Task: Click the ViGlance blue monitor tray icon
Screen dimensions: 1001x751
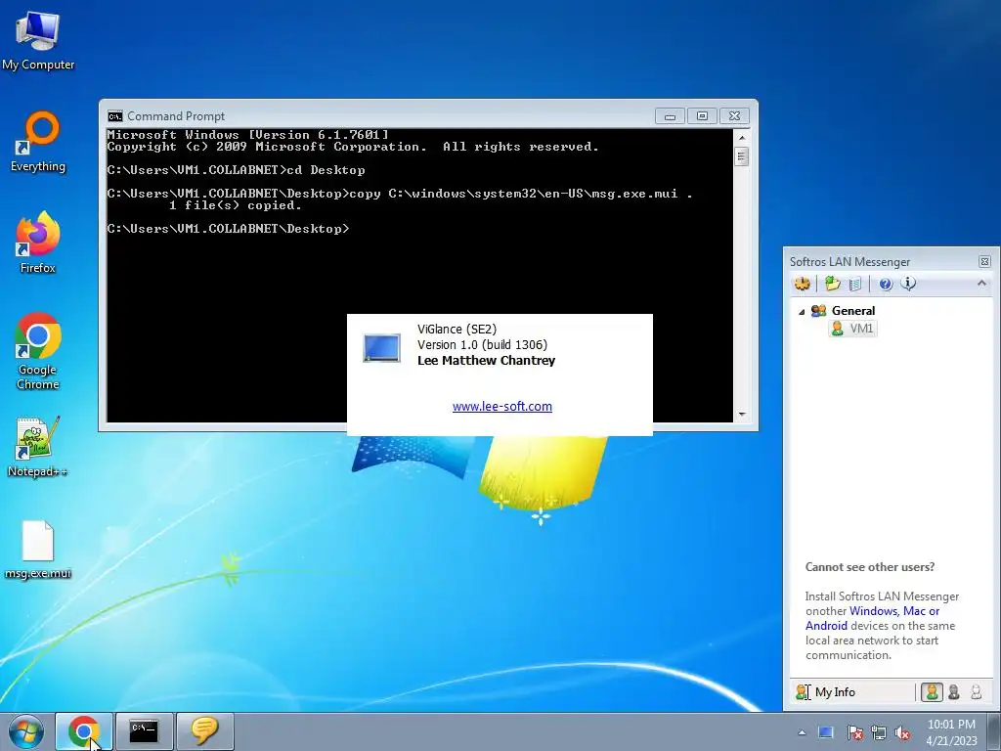Action: tap(826, 733)
